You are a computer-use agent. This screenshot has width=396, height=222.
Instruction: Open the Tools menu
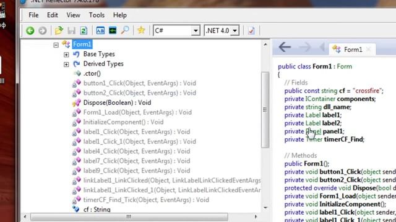tap(97, 15)
